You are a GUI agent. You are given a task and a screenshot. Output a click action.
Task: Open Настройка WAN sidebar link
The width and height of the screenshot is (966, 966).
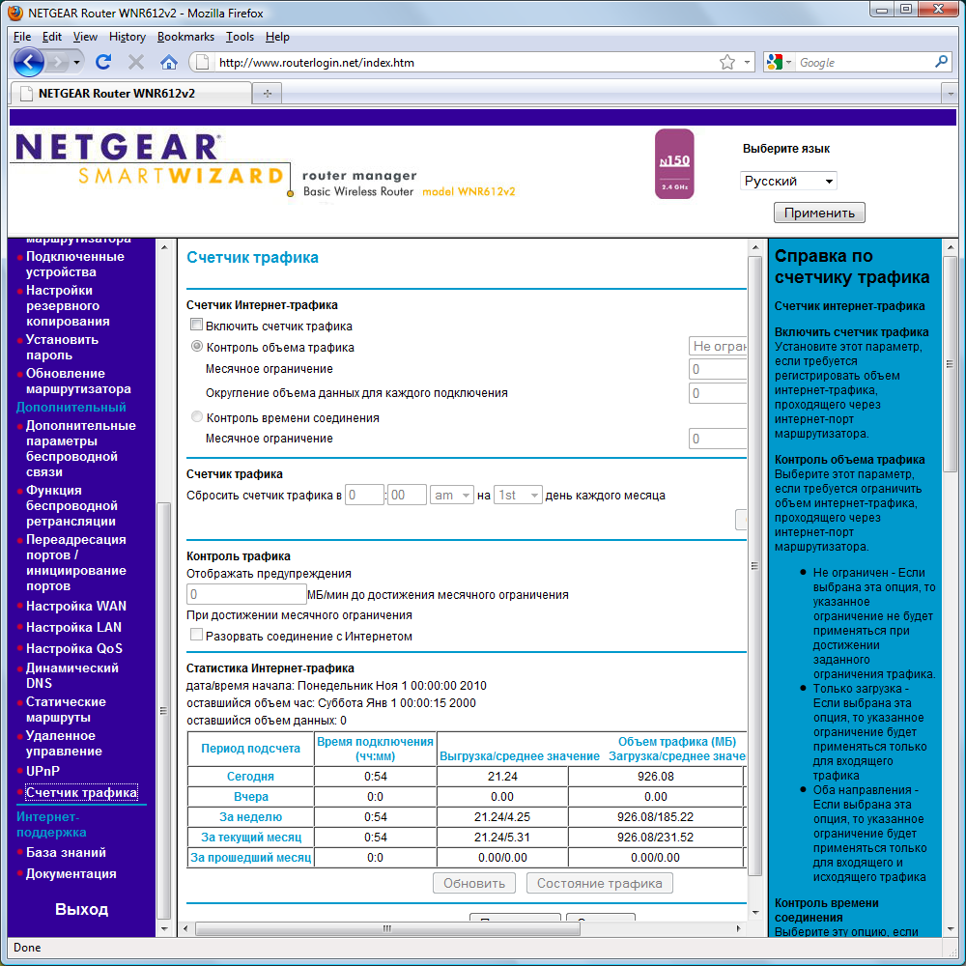[75, 607]
